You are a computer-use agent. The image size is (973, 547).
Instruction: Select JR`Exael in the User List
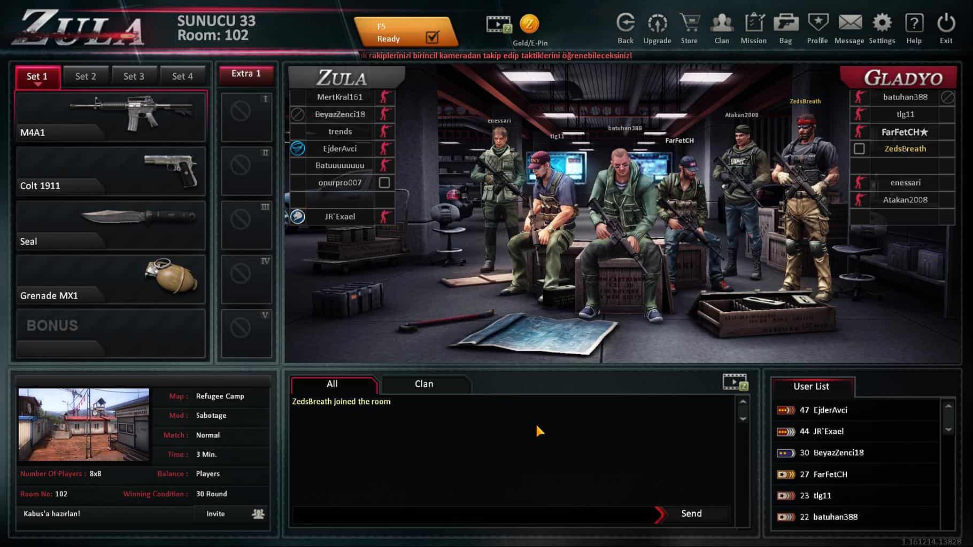point(855,432)
